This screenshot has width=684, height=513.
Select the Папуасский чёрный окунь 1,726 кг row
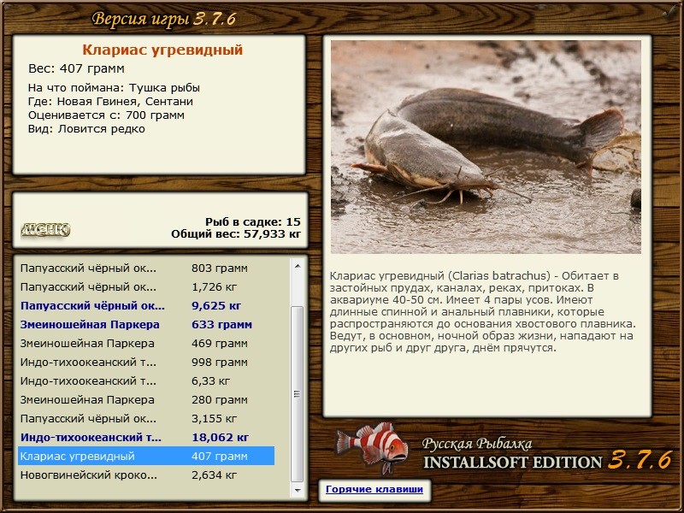tap(146, 287)
